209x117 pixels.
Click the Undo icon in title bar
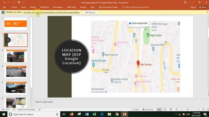click(9, 2)
